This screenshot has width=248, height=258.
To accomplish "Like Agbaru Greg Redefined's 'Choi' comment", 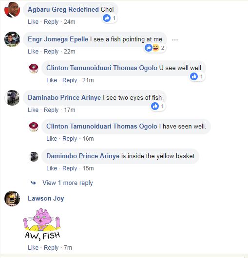I will pyautogui.click(x=33, y=22).
